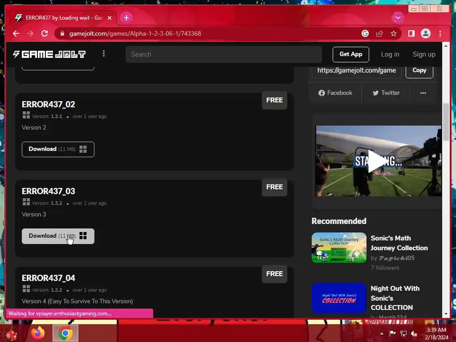The width and height of the screenshot is (456, 342).
Task: Open Sonic's Math Journey Collection thumbnail
Action: (339, 248)
